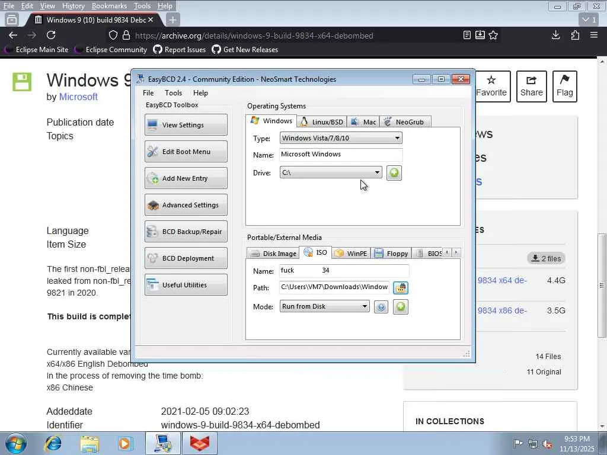The width and height of the screenshot is (607, 455).
Task: Open Advanced Settings in EasyBCD
Action: [x=186, y=204]
